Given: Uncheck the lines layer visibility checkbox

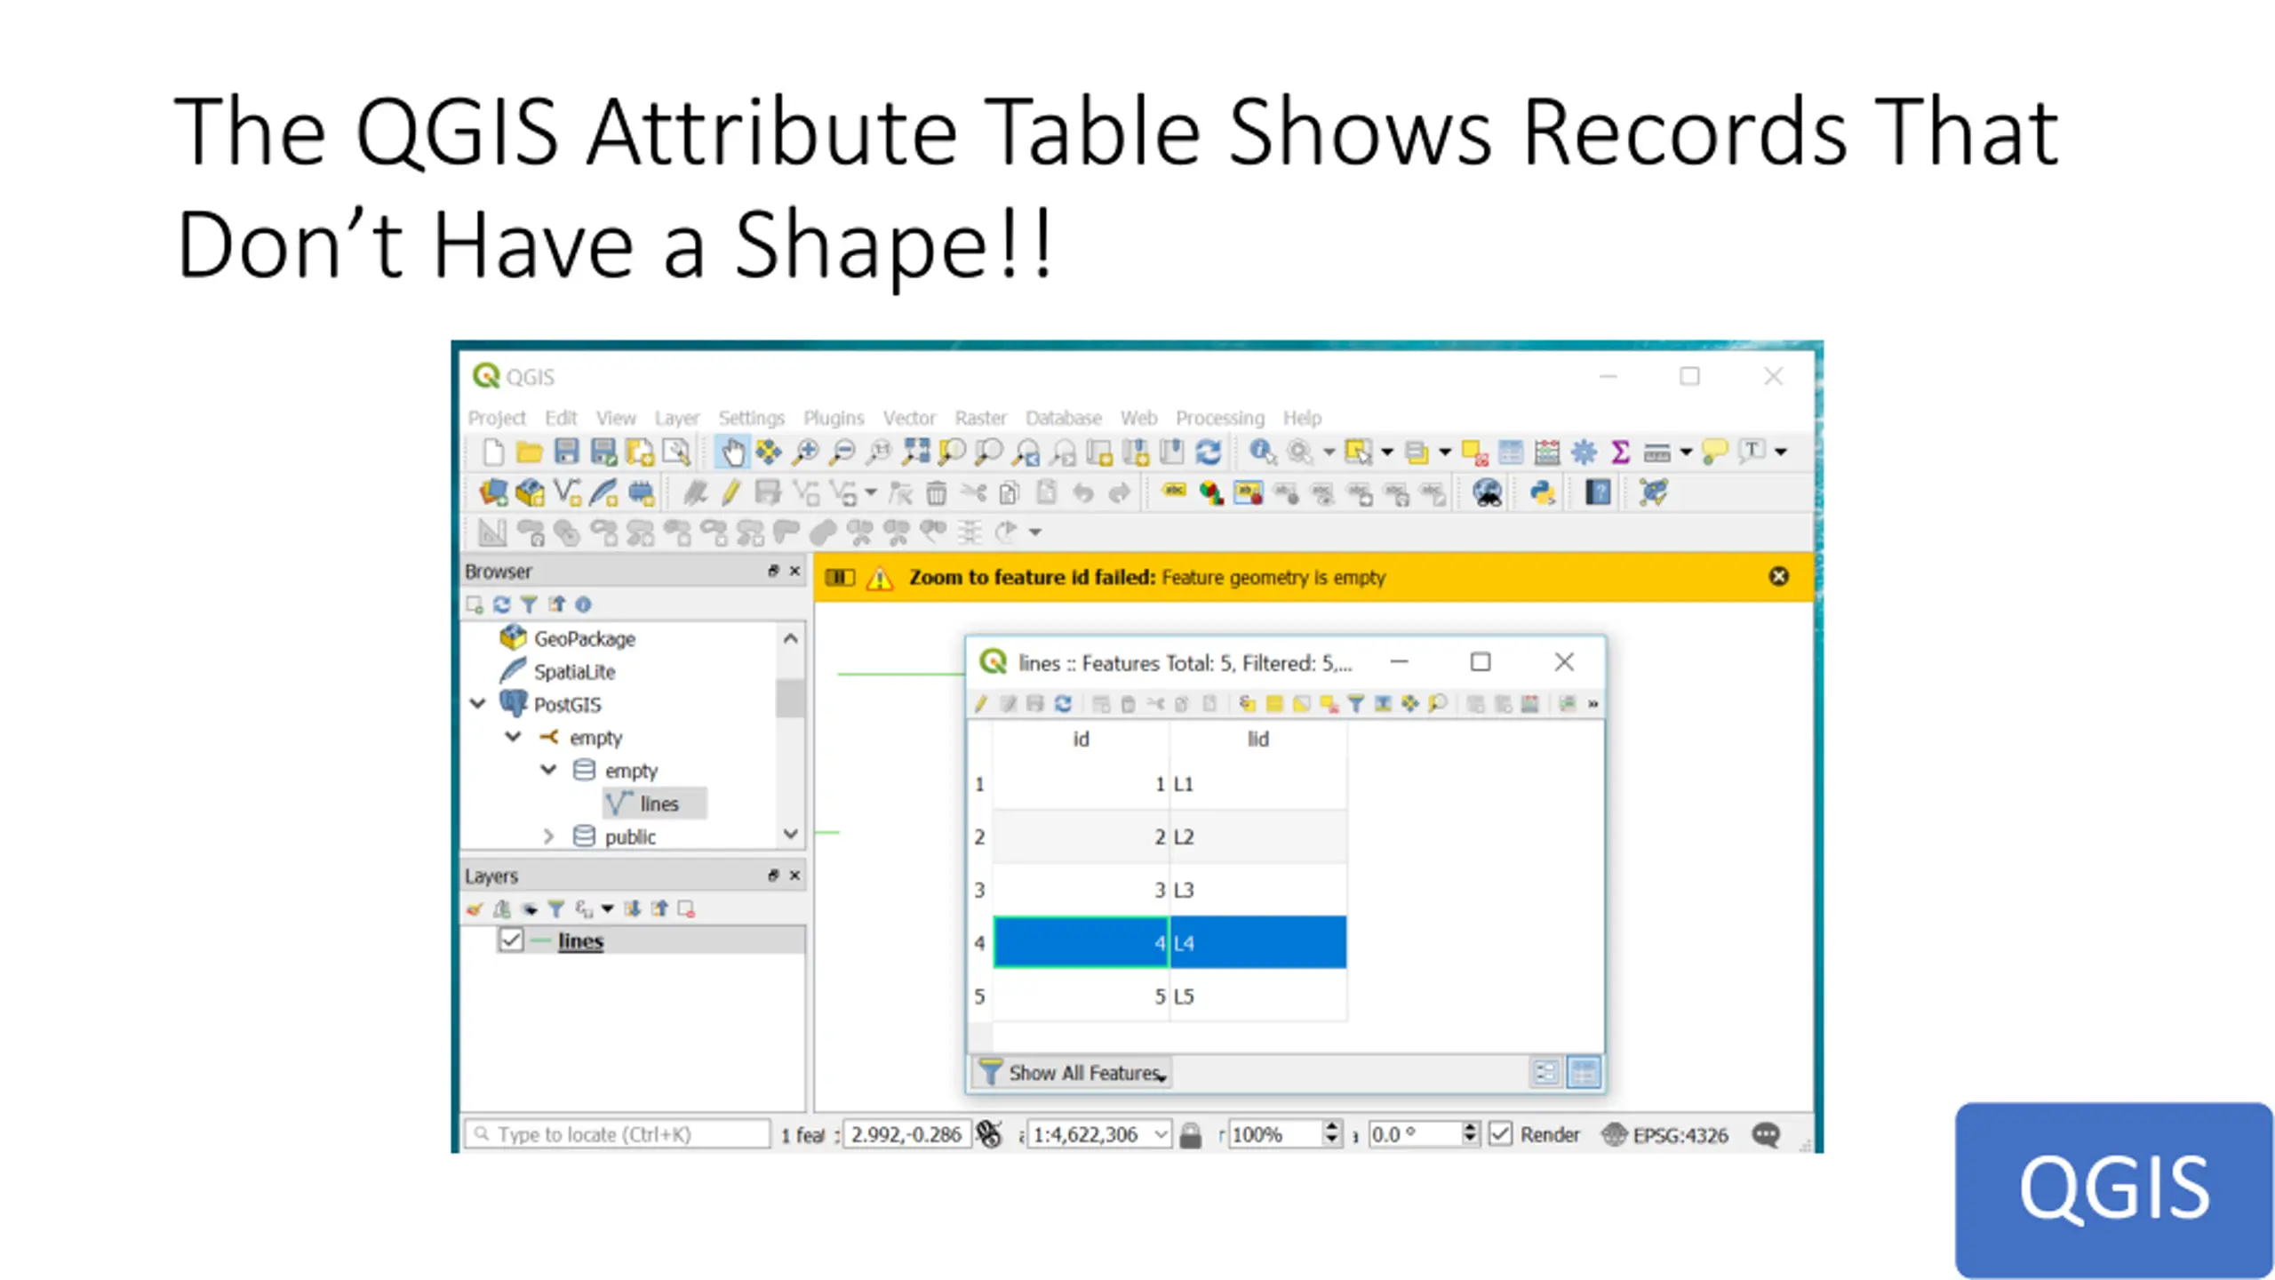Looking at the screenshot, I should 511,940.
